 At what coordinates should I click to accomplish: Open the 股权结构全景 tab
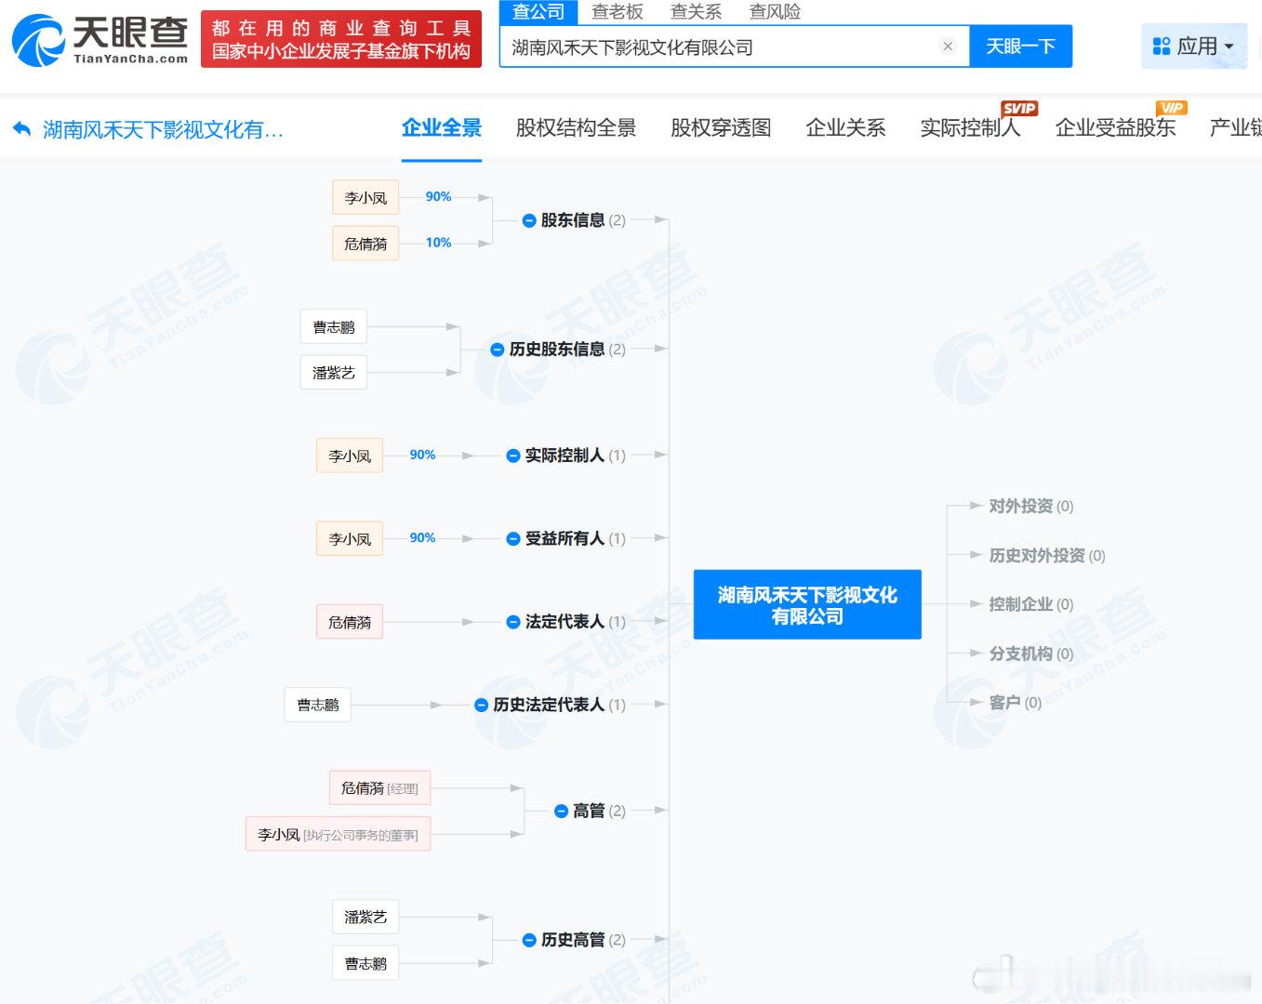tap(577, 128)
